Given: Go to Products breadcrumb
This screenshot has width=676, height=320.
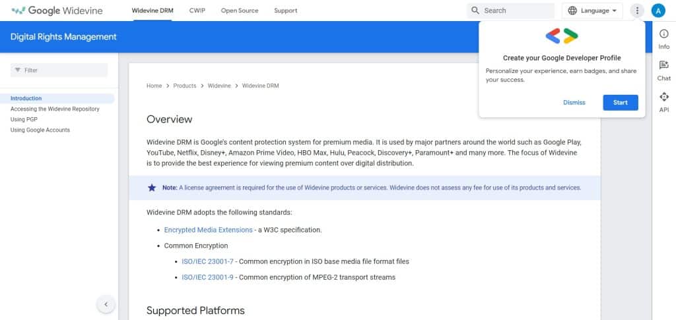Looking at the screenshot, I should coord(185,86).
